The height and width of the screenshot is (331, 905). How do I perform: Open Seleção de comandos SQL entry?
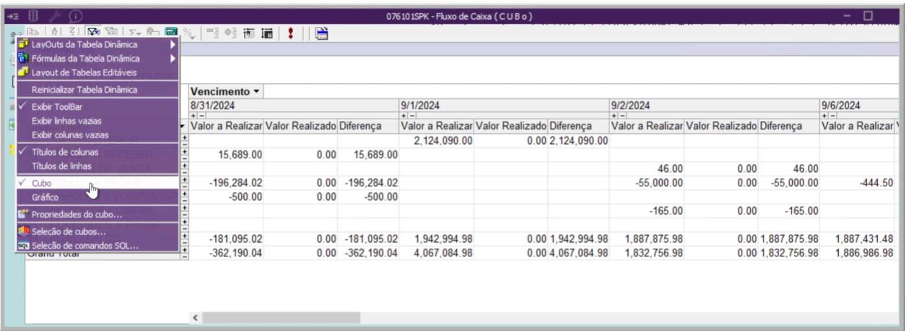pos(97,245)
